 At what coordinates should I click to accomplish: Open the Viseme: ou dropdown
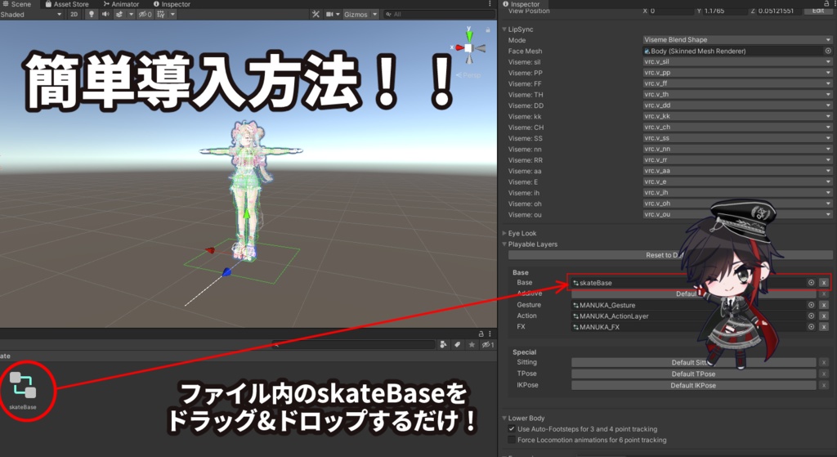(737, 215)
